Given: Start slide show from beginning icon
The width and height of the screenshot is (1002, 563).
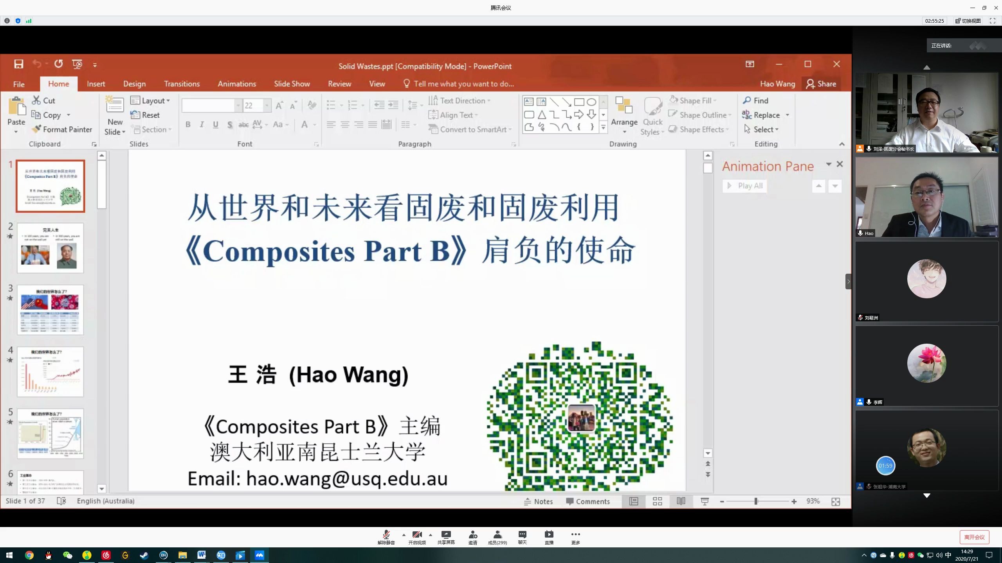Looking at the screenshot, I should [x=77, y=64].
